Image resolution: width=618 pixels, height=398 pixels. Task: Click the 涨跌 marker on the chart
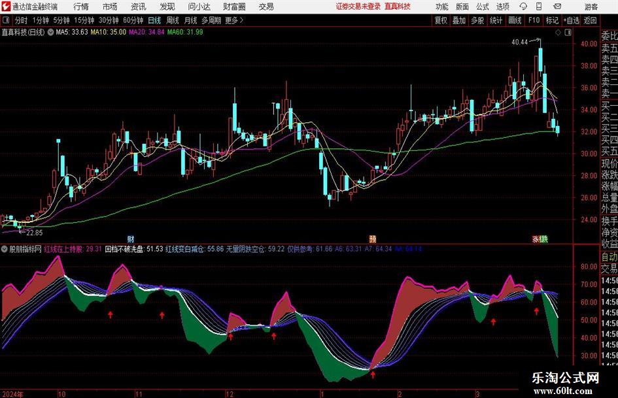coord(540,239)
